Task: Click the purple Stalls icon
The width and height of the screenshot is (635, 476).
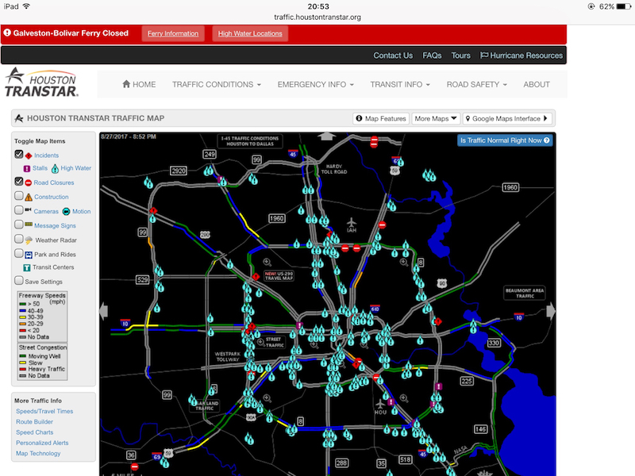Action: [x=27, y=168]
